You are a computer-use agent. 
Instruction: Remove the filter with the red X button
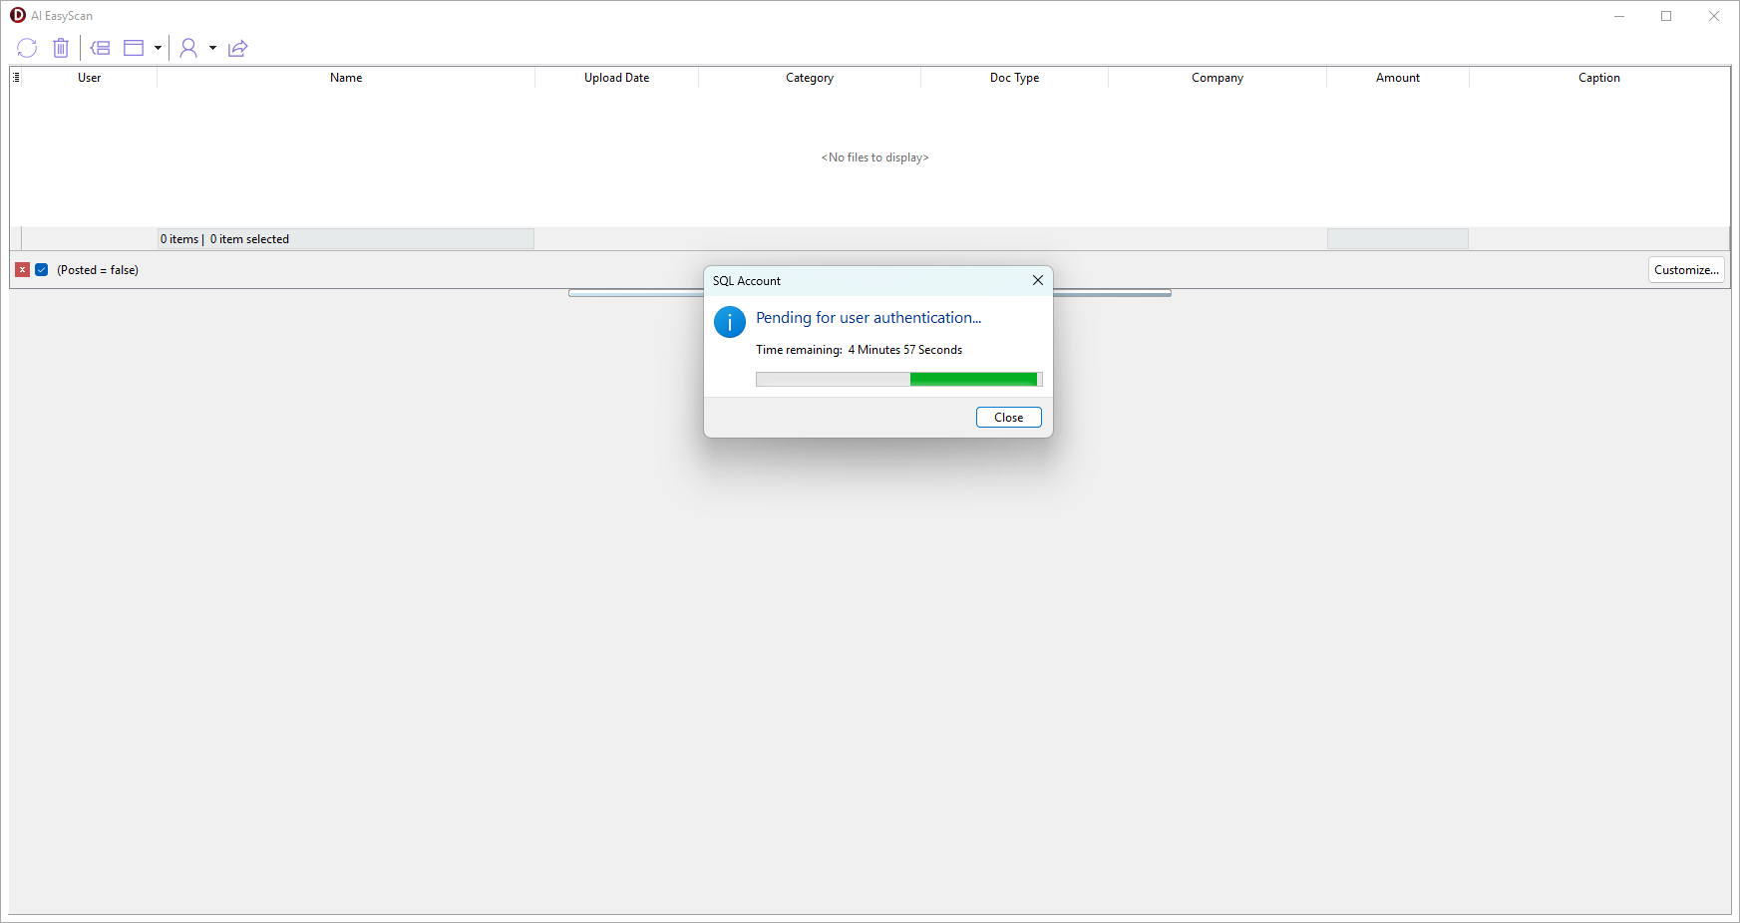(23, 270)
